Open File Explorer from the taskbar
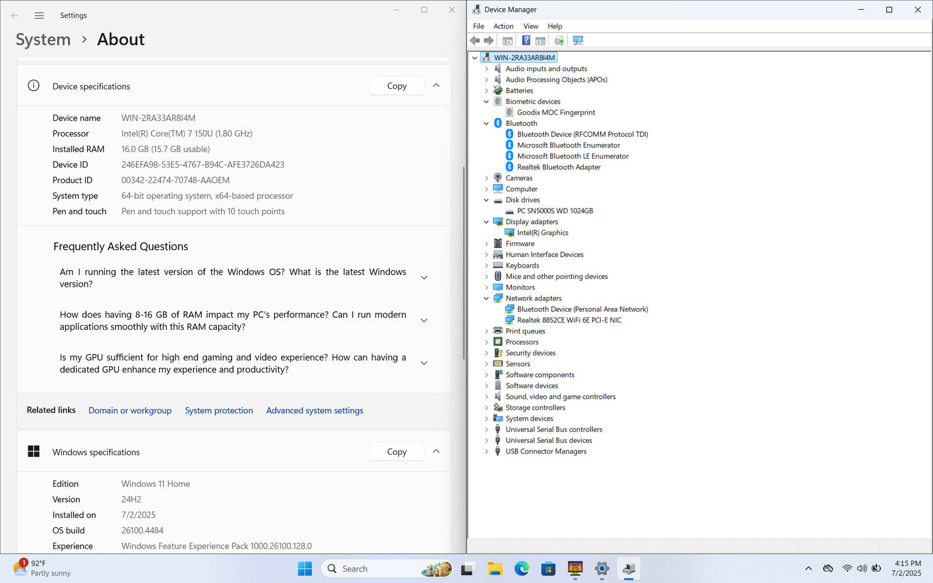This screenshot has width=933, height=583. click(x=494, y=569)
